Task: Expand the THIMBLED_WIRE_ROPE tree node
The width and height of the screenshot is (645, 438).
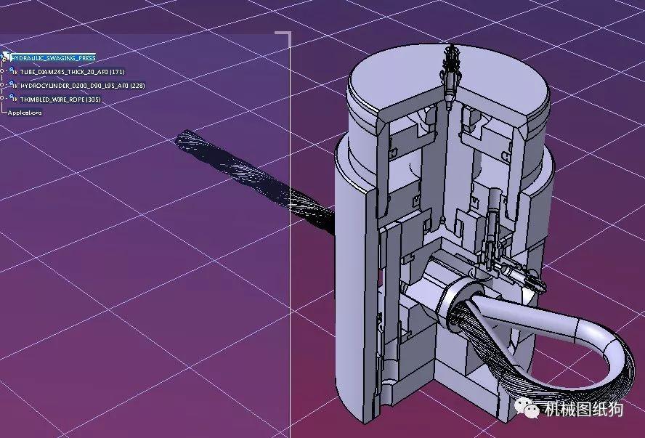Action: coord(2,98)
